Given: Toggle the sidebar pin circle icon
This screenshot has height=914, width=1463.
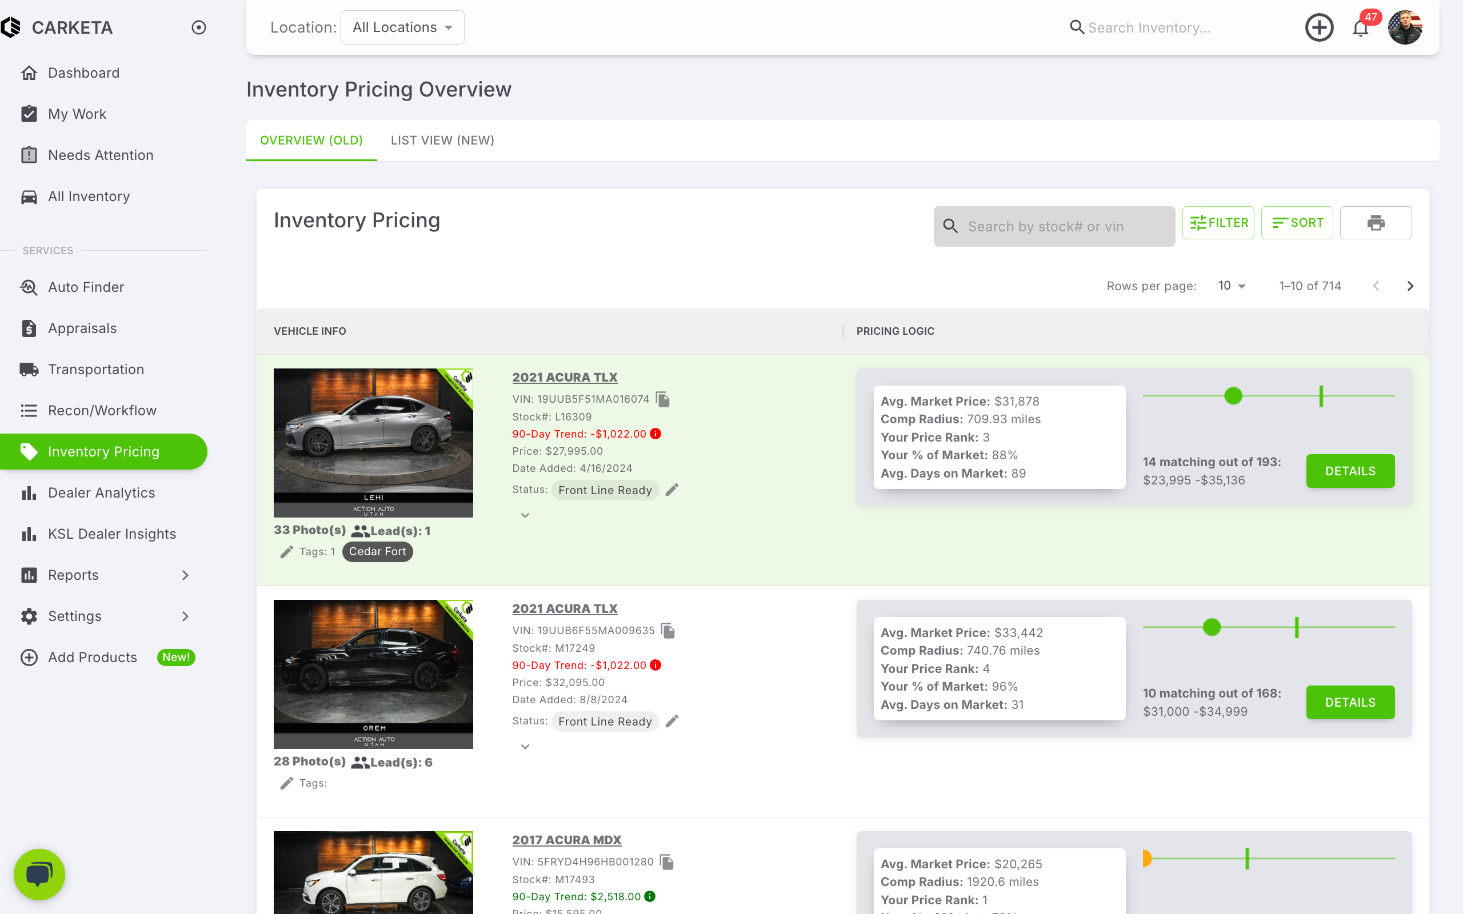Looking at the screenshot, I should pyautogui.click(x=199, y=28).
